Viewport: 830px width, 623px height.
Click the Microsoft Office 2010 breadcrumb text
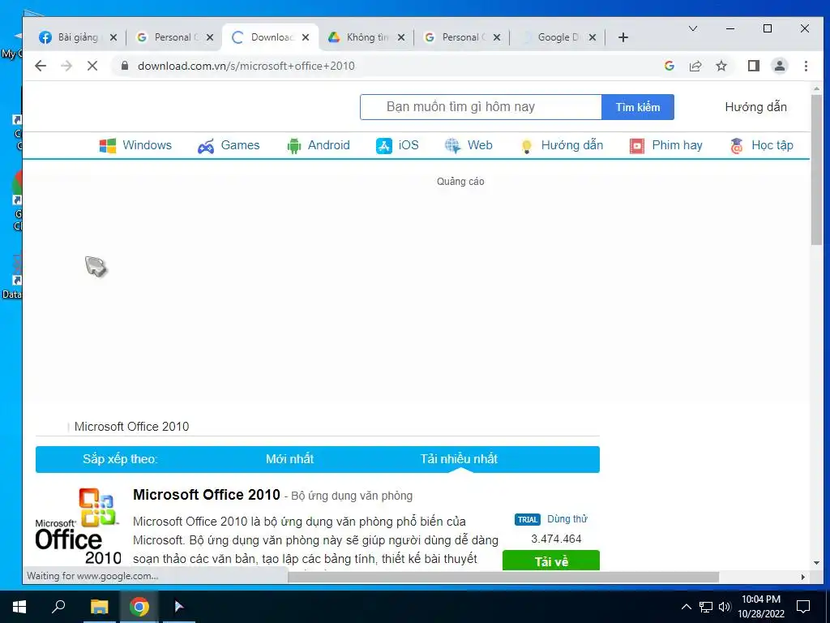tap(131, 427)
